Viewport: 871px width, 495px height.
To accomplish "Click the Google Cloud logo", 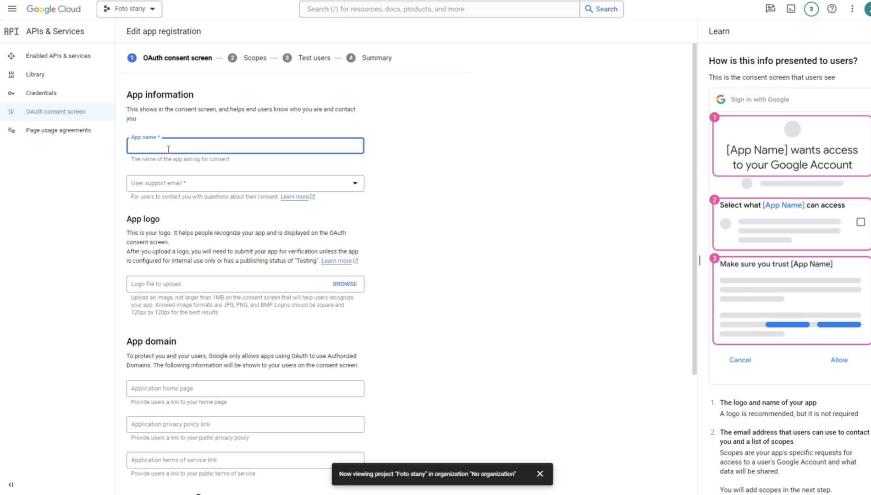I will point(54,9).
